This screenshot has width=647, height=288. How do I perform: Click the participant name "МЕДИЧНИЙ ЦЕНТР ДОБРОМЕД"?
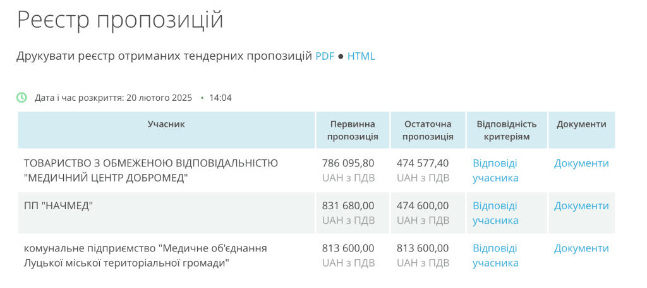tap(150, 170)
